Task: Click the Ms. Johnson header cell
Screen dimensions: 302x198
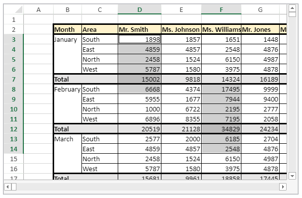Action: 181,29
